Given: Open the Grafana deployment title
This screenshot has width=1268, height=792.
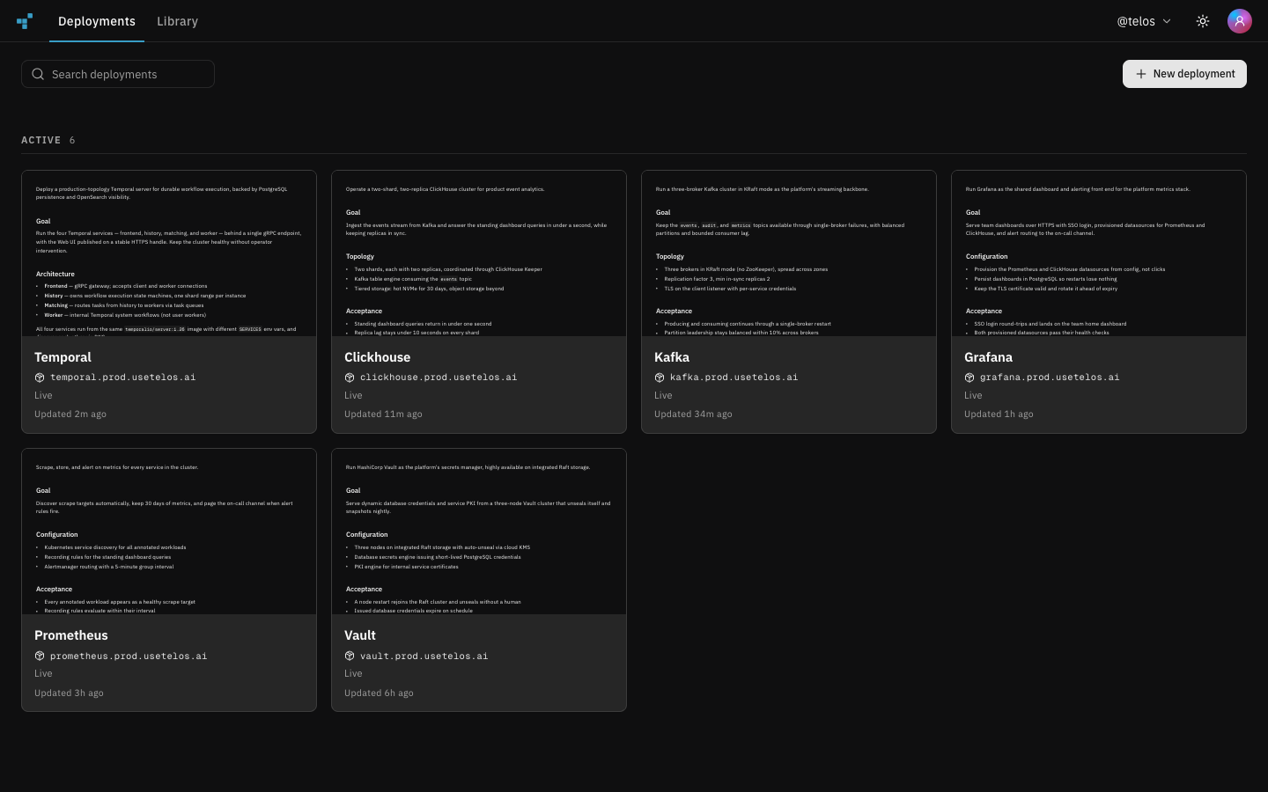Looking at the screenshot, I should click(988, 357).
